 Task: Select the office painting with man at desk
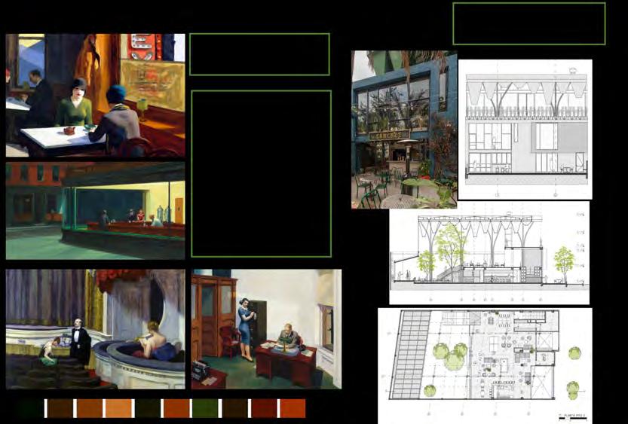pyautogui.click(x=266, y=329)
